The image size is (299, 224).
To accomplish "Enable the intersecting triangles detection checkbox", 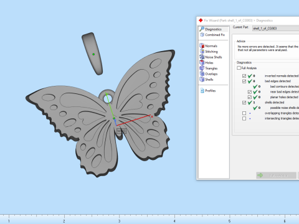I will coord(244,118).
